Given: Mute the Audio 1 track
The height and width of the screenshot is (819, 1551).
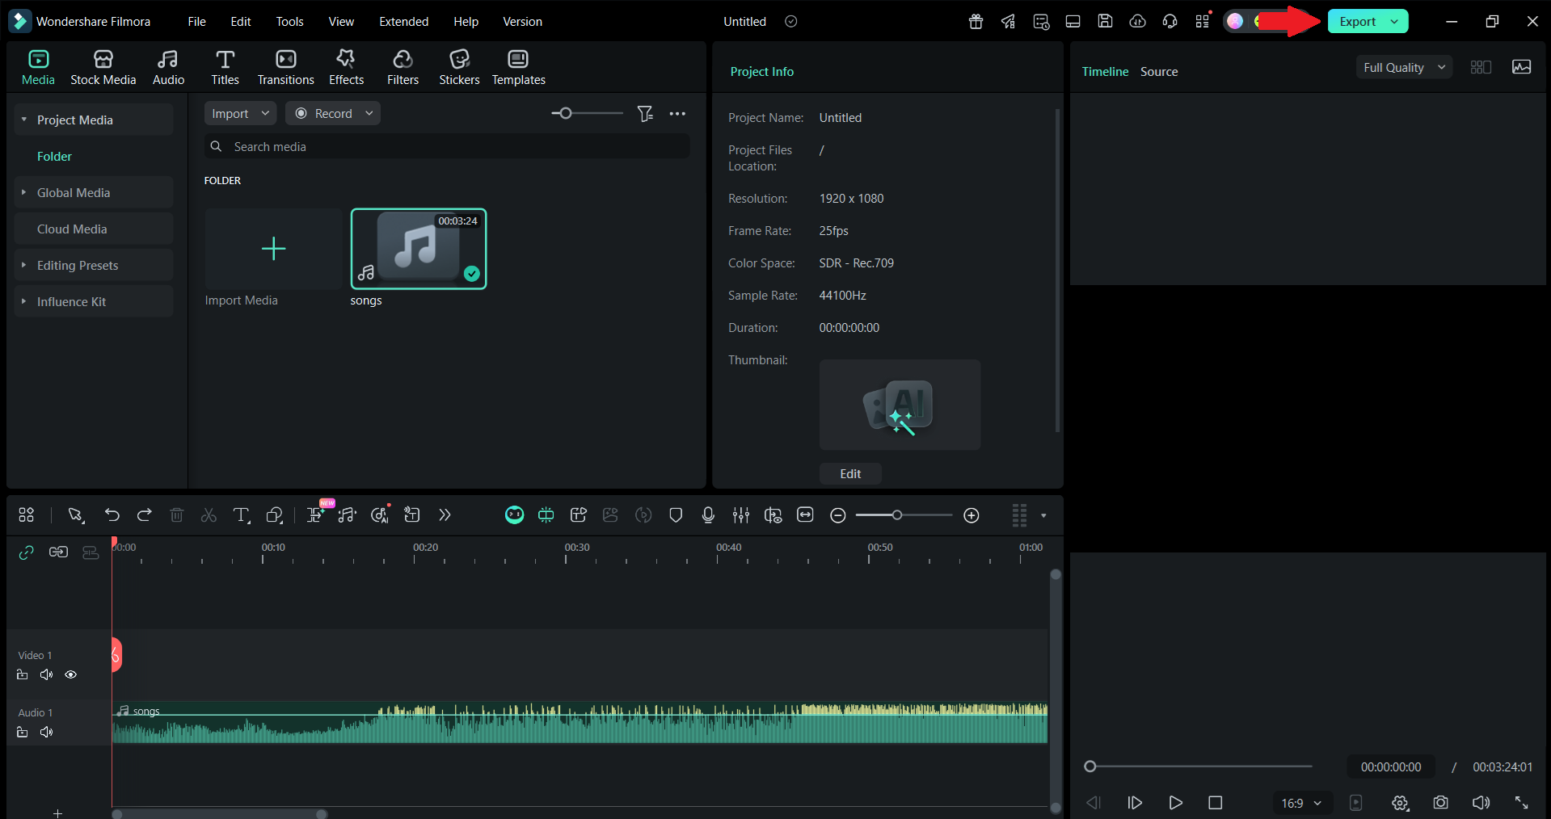Looking at the screenshot, I should click(46, 732).
